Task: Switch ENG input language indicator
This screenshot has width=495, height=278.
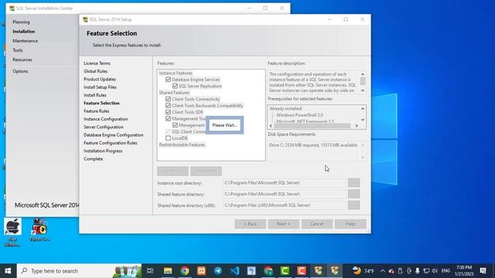Action: point(445,271)
